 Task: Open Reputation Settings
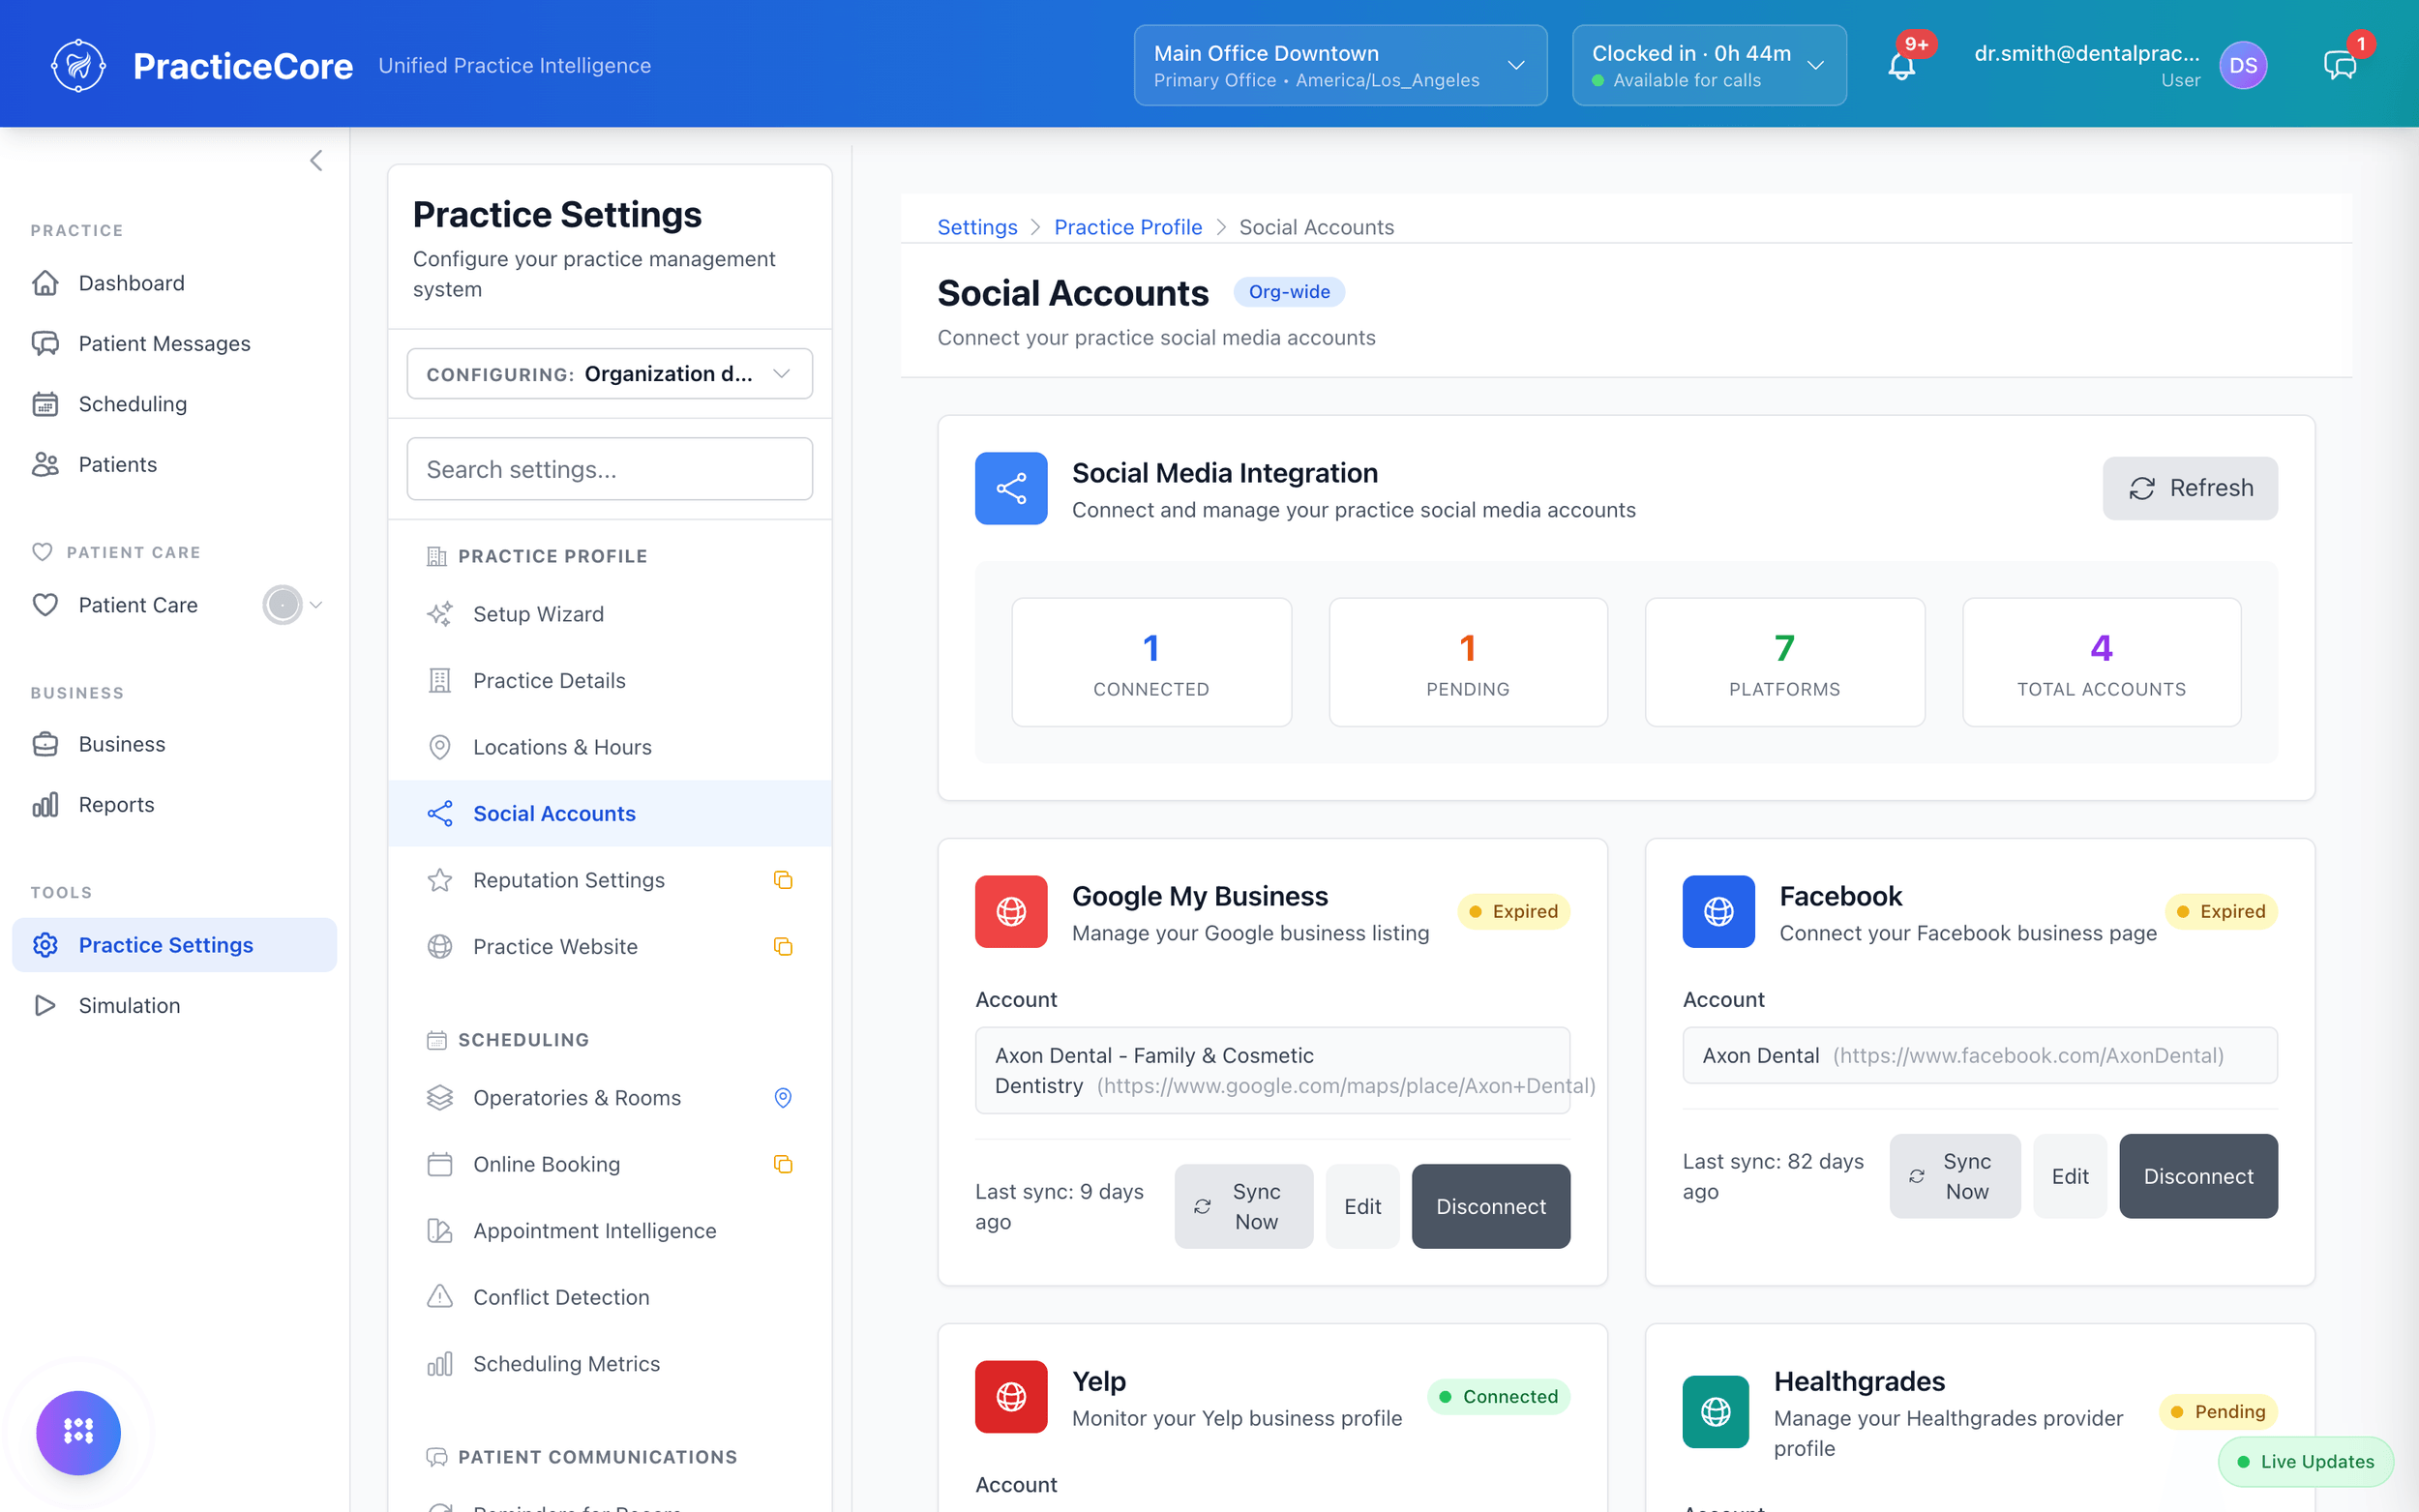pos(609,880)
